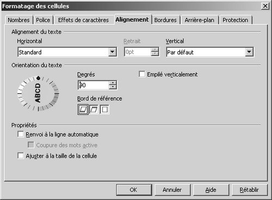
Task: Click the ABCD text orientation dial
Action: pos(38,93)
